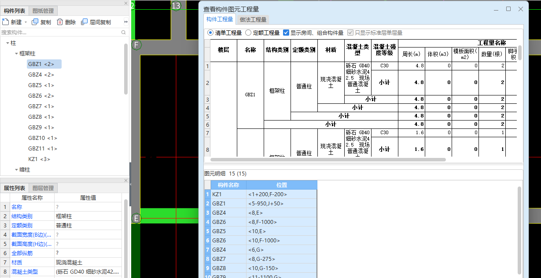The height and width of the screenshot is (278, 541).
Task: Minimize the 查看构件图元工程量 dialog
Action: tap(496, 9)
